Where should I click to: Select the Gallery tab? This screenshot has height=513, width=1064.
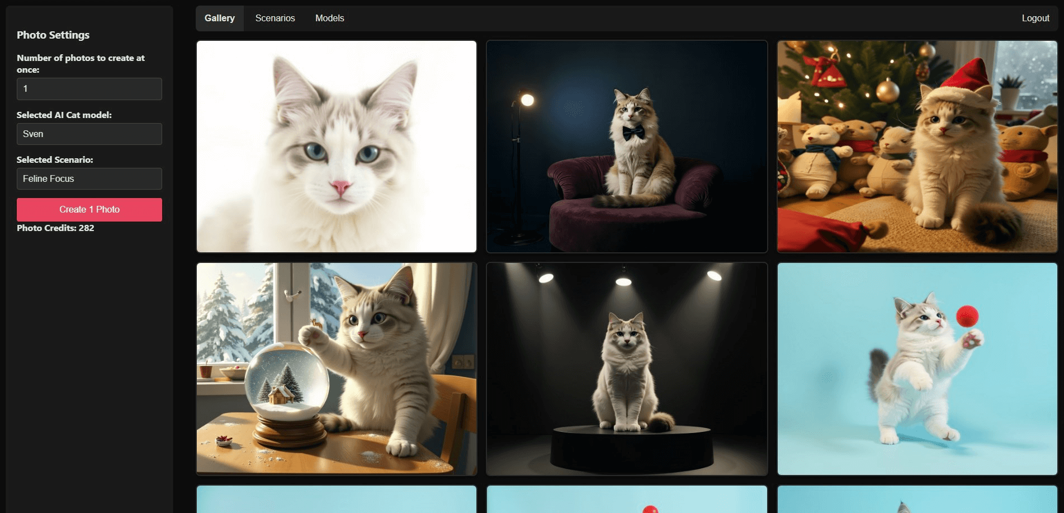click(219, 18)
